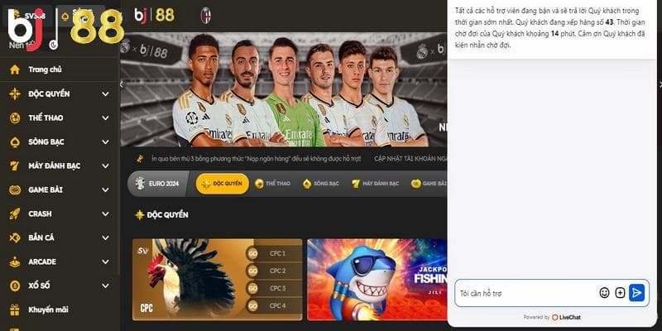Select the highlighted ĐỘC QUYỀN tab
662x331 pixels.
click(x=222, y=184)
